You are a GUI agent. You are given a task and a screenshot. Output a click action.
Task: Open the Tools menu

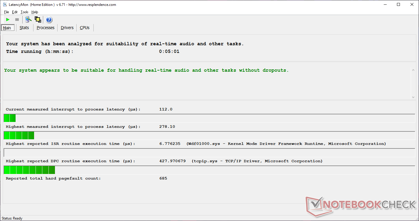click(x=24, y=12)
